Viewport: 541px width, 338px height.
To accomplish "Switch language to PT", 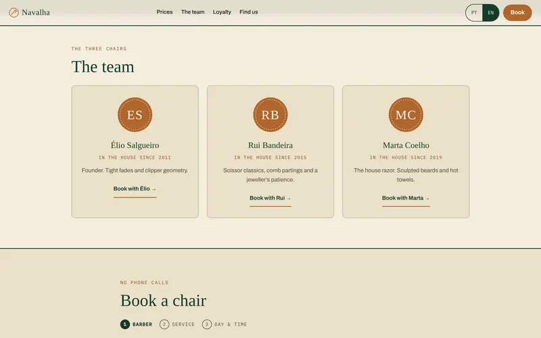I will pyautogui.click(x=474, y=13).
